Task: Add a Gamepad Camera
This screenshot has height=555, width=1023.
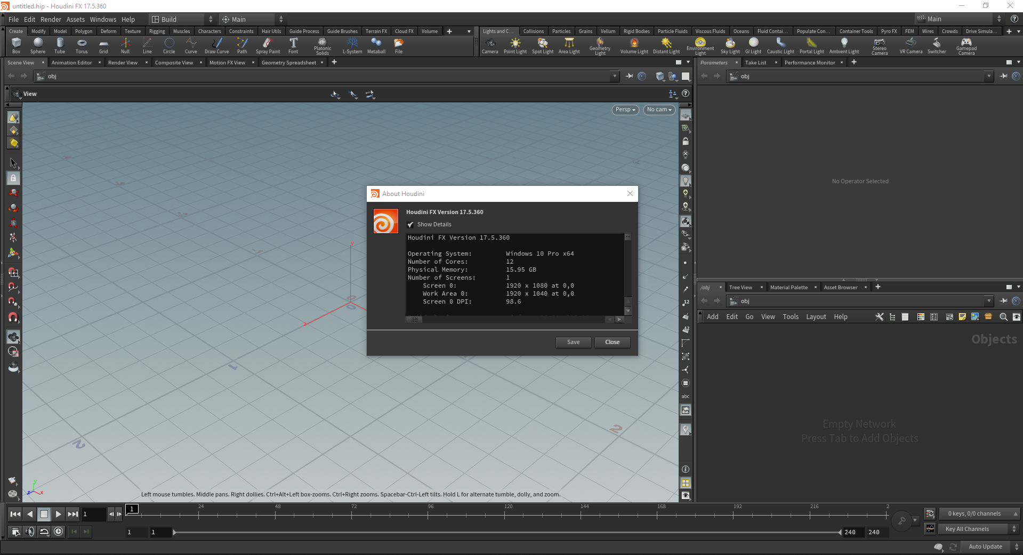Action: point(966,46)
